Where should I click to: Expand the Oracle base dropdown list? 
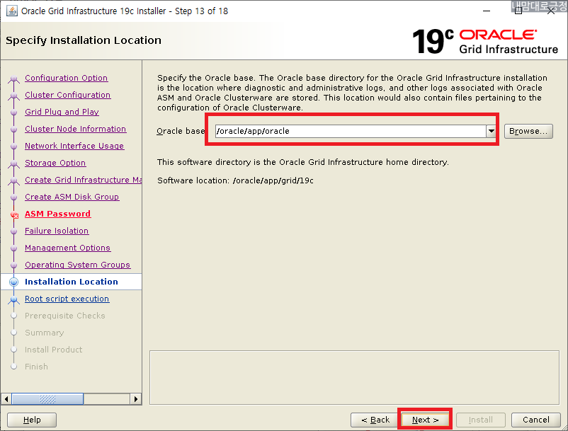coord(491,131)
